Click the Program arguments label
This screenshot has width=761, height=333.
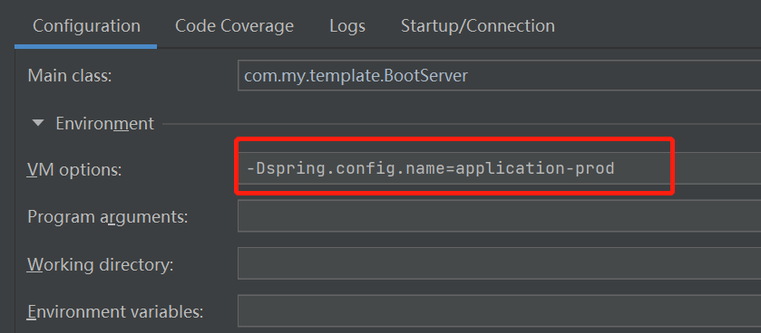click(x=108, y=217)
